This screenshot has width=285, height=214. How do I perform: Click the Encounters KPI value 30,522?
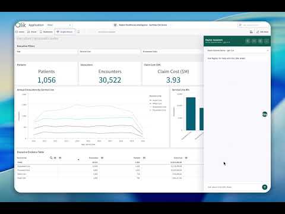coord(110,80)
